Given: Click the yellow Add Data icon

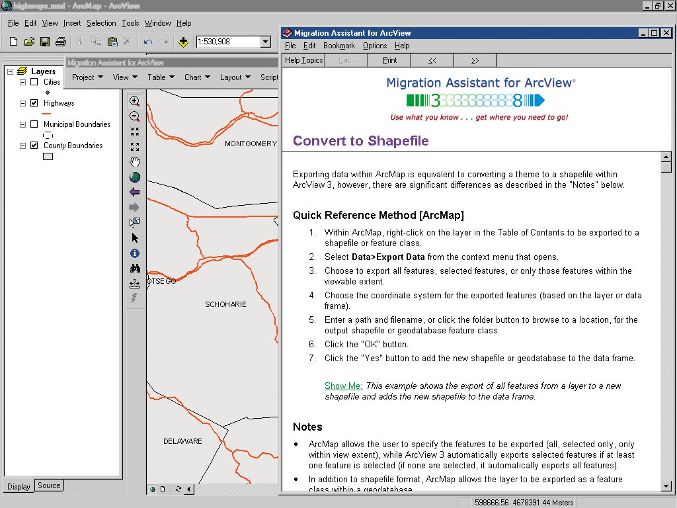Looking at the screenshot, I should [x=184, y=42].
